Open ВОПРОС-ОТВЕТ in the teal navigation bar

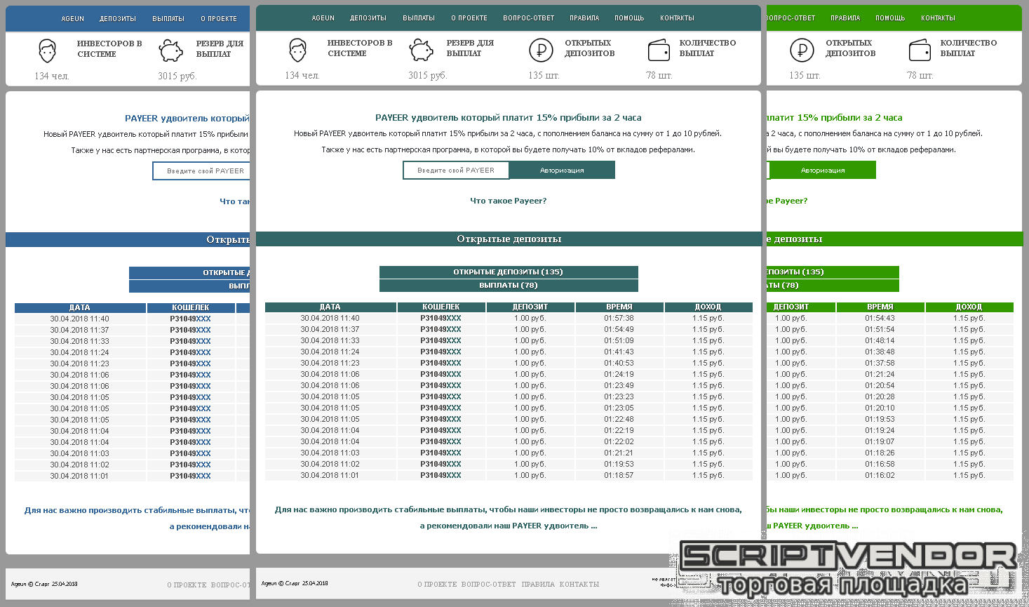529,18
